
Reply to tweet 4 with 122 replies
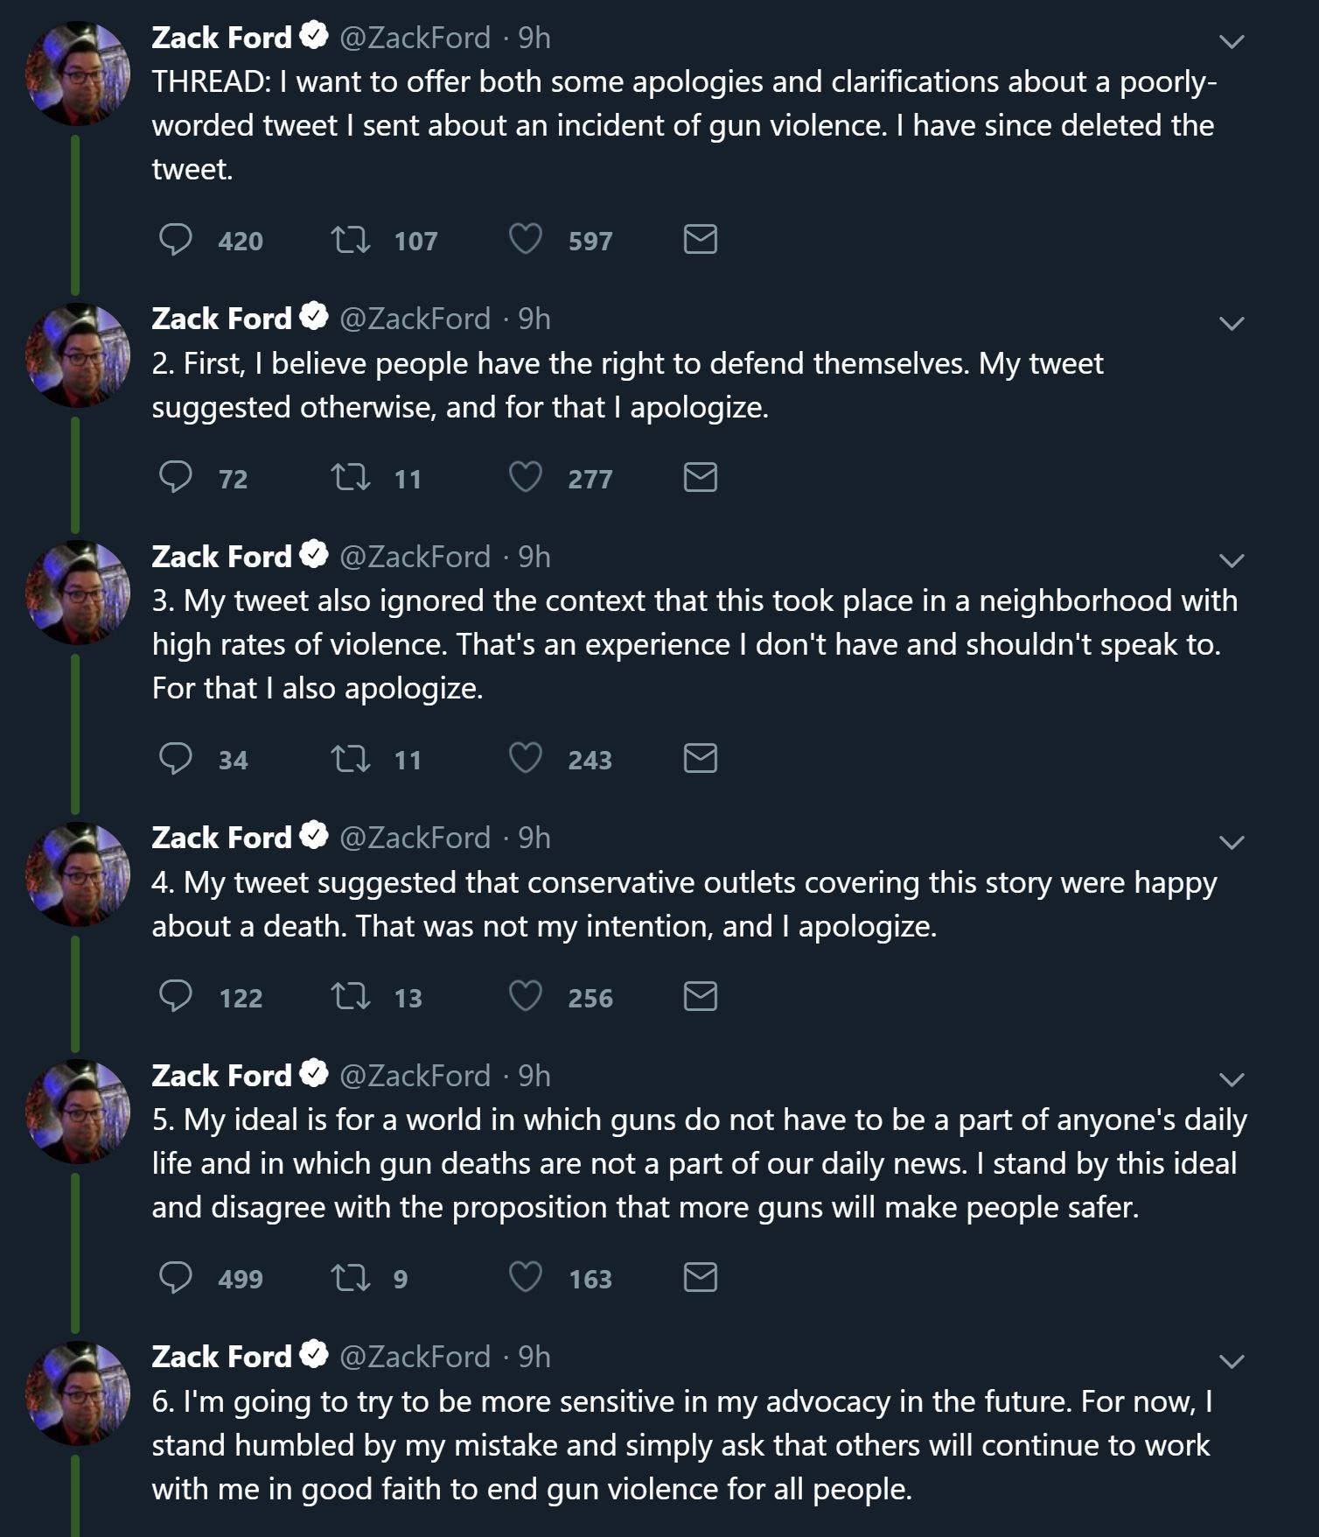[176, 996]
